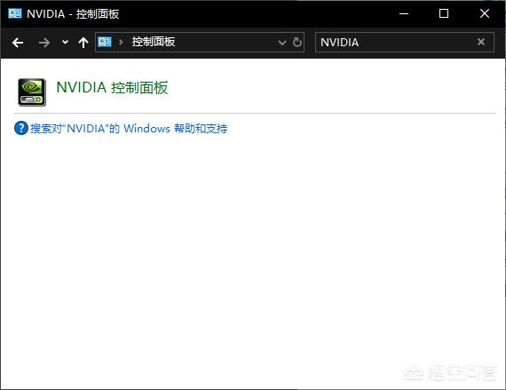Open the NVIDIA Control Panel icon

(32, 92)
